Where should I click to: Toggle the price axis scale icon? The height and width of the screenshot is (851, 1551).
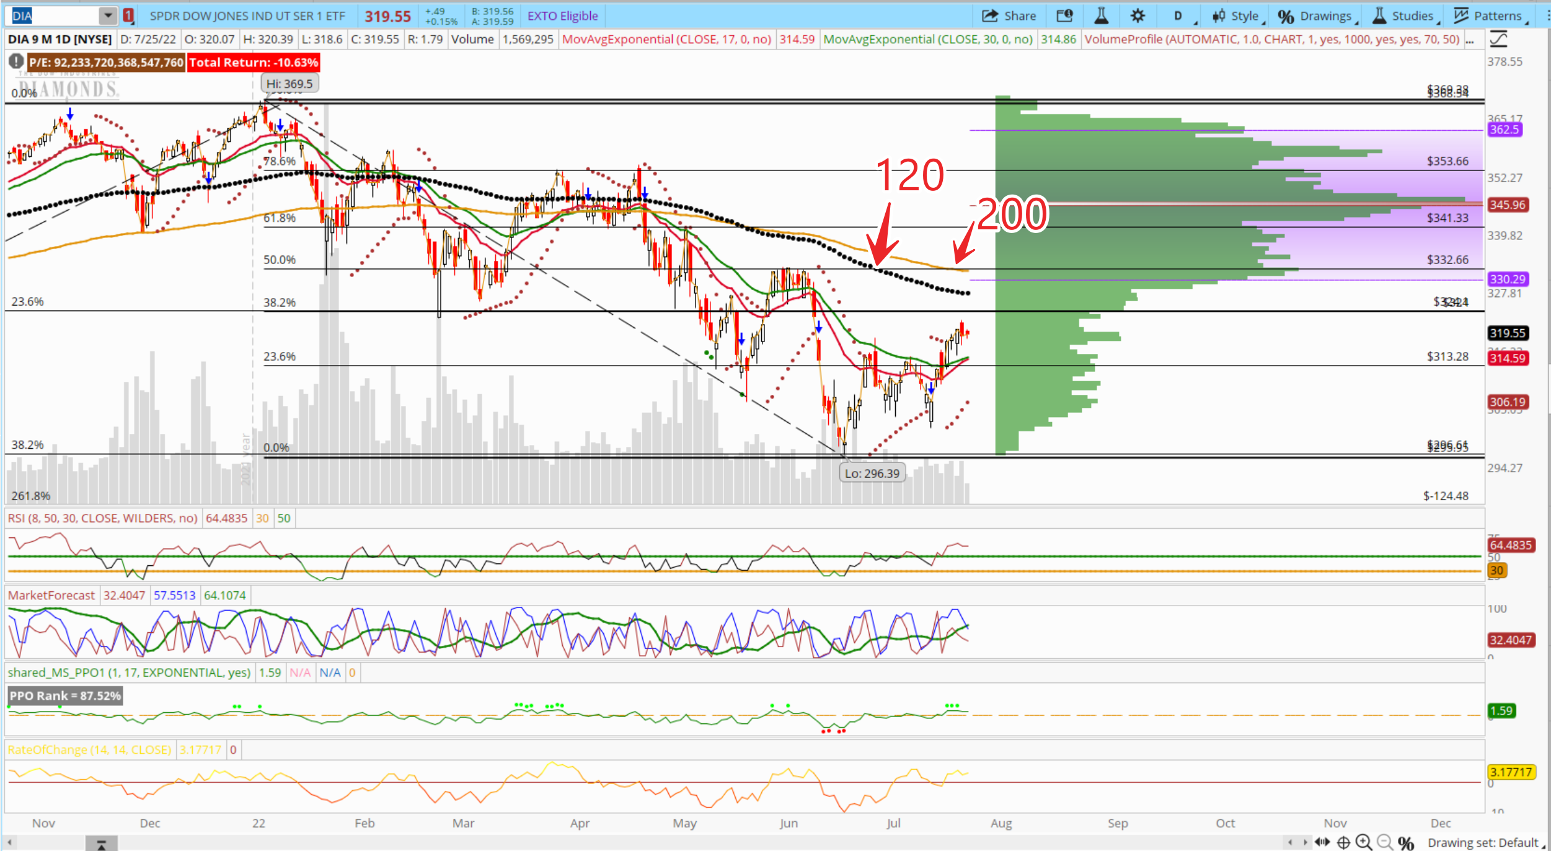click(x=1498, y=40)
